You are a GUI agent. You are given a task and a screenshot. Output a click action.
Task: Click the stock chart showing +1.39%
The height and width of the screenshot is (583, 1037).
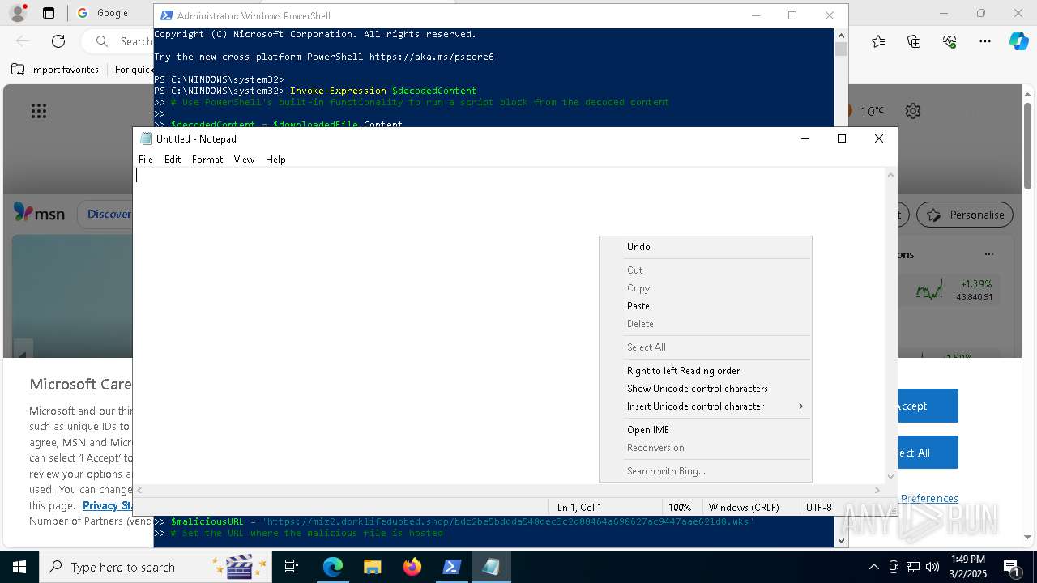click(x=929, y=290)
